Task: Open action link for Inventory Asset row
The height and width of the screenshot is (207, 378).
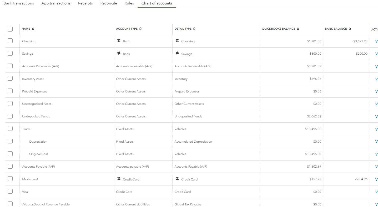Action: pos(376,79)
